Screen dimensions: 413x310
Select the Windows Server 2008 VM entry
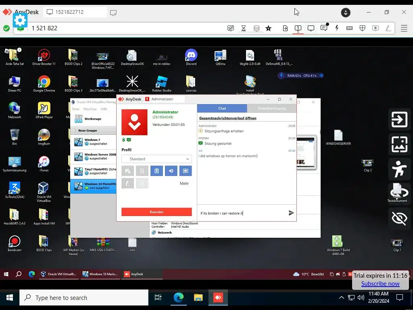point(94,157)
